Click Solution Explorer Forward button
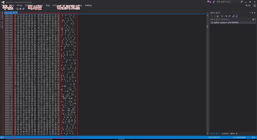Image resolution: width=257 pixels, height=140 pixels. (x=215, y=16)
